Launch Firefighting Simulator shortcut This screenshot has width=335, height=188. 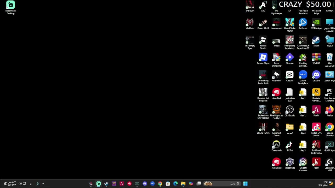pos(290,43)
